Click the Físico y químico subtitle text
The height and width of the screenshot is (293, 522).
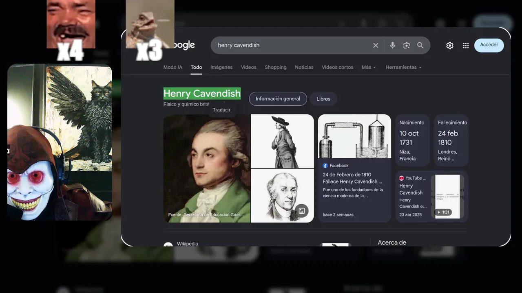(x=186, y=104)
